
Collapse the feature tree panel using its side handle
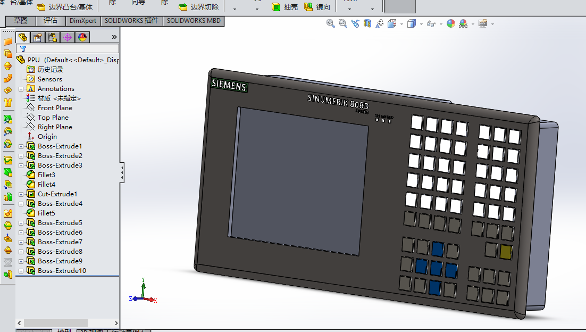(122, 172)
